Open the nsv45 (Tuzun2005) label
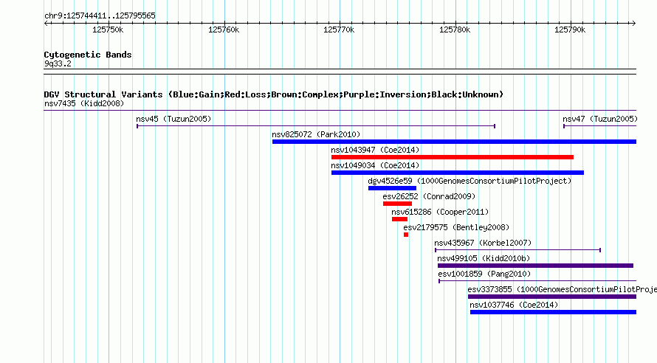The height and width of the screenshot is (363, 657). tap(173, 119)
